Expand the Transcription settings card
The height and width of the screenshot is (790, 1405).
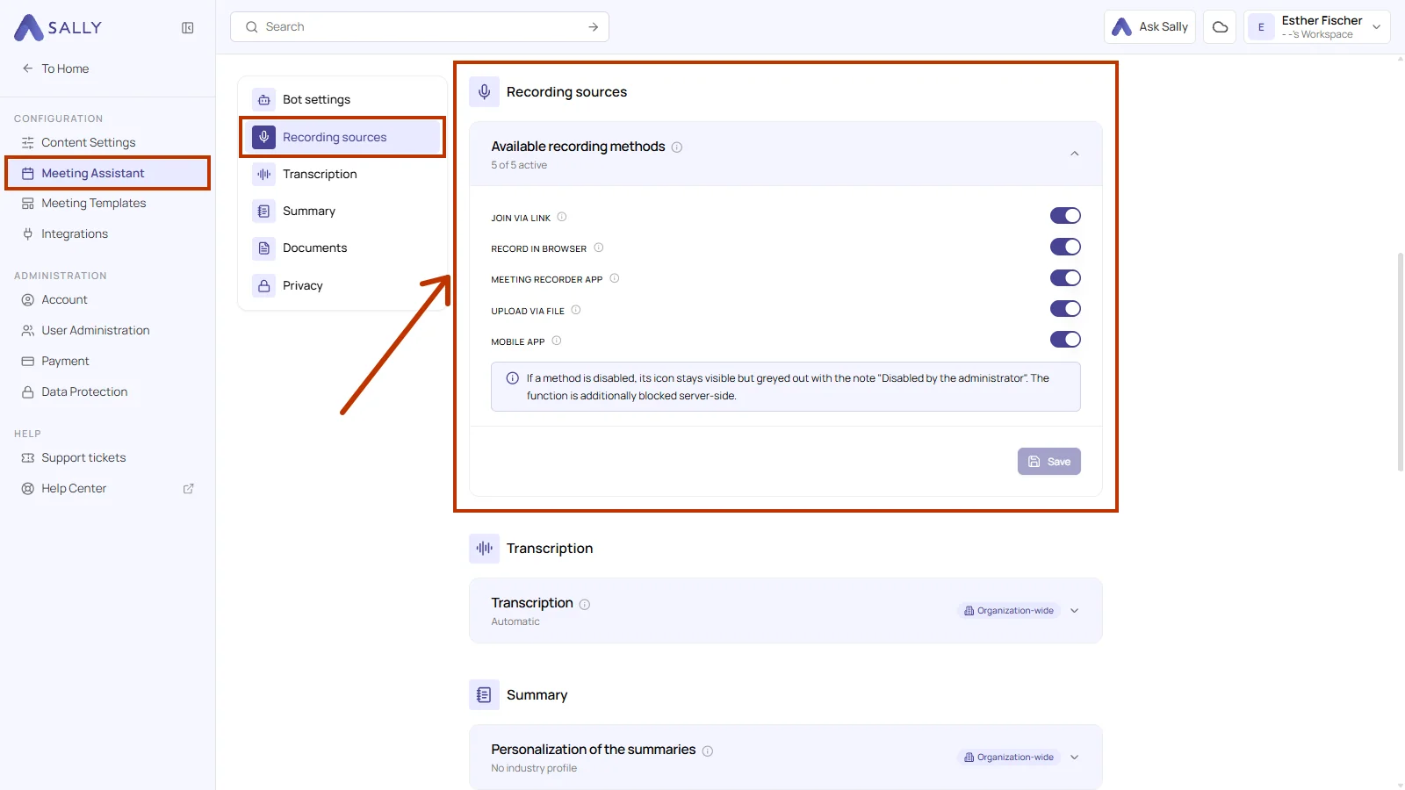tap(1075, 611)
